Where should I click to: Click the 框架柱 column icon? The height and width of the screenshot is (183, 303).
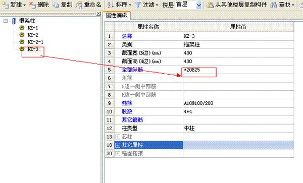pyautogui.click(x=14, y=21)
